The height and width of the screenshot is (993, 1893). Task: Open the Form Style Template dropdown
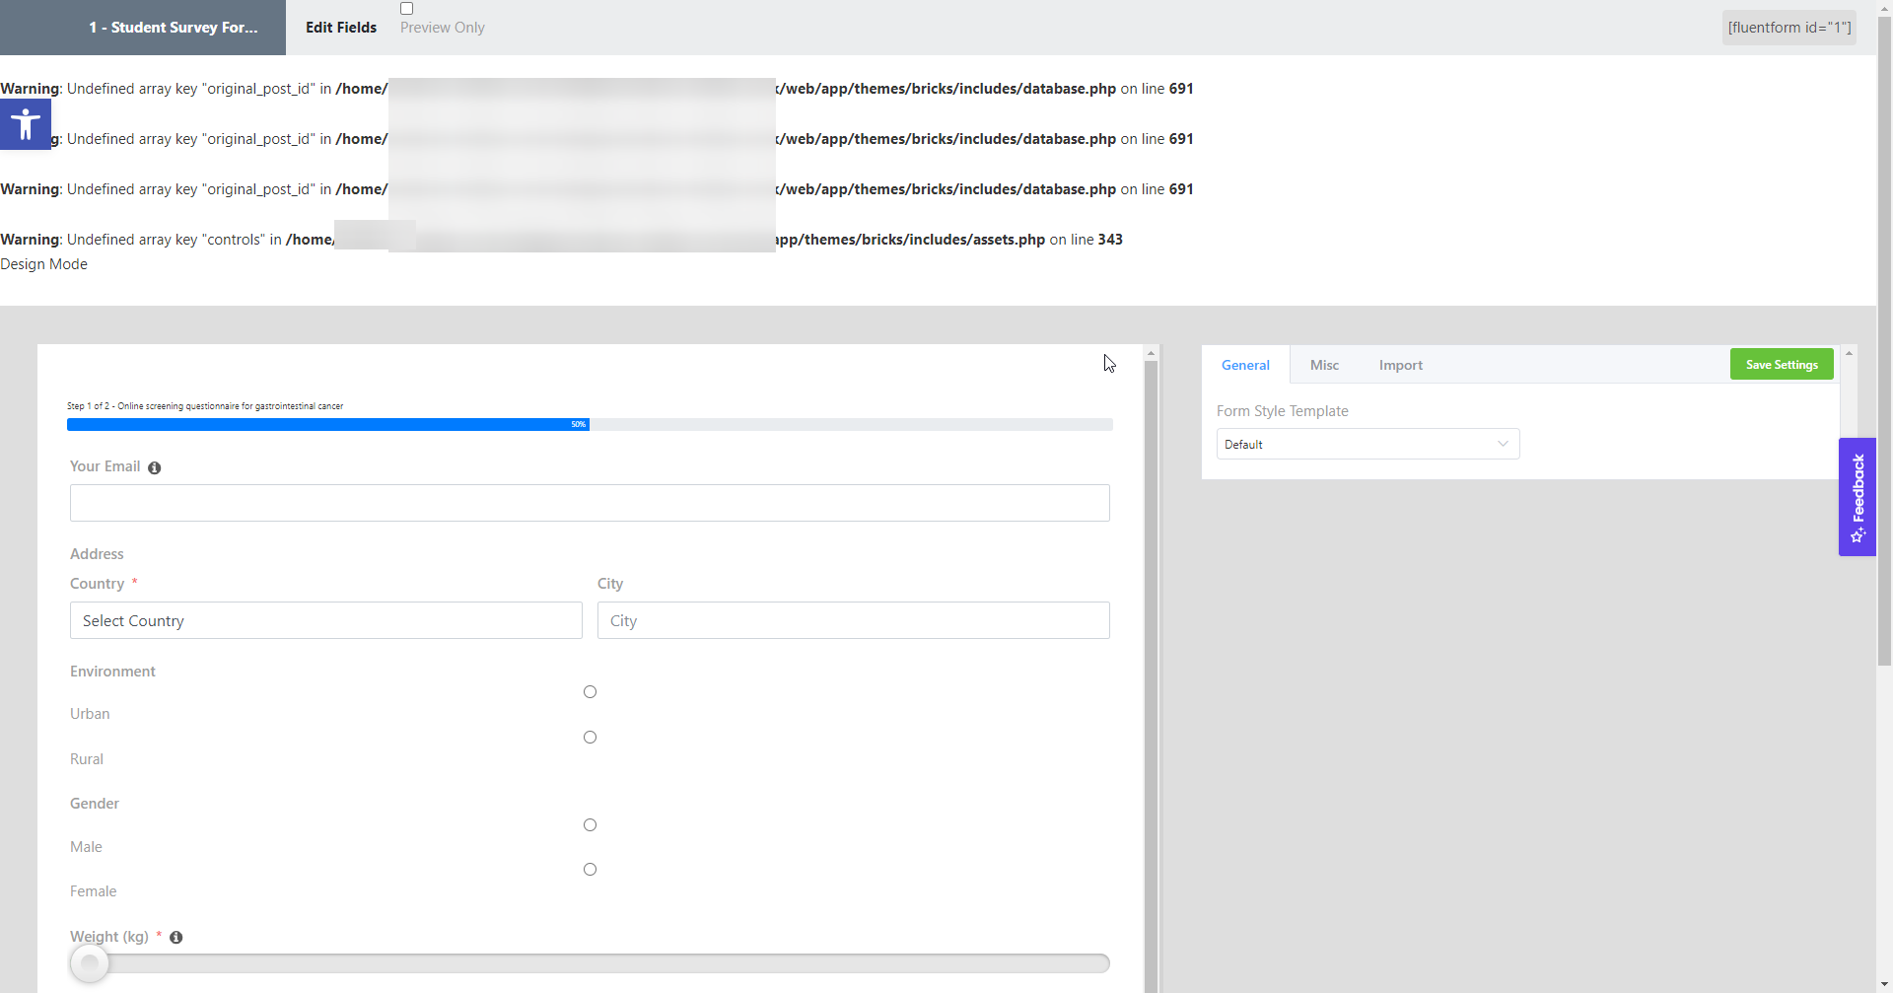pyautogui.click(x=1367, y=445)
